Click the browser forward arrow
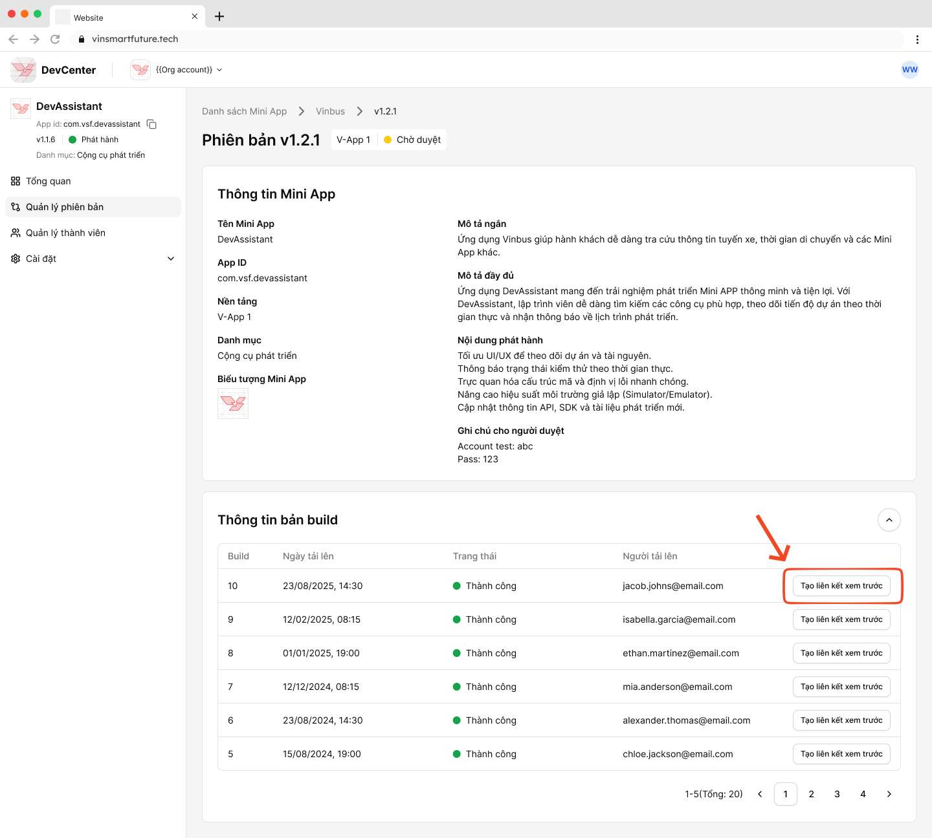Screen dimensions: 932x838 pos(35,39)
